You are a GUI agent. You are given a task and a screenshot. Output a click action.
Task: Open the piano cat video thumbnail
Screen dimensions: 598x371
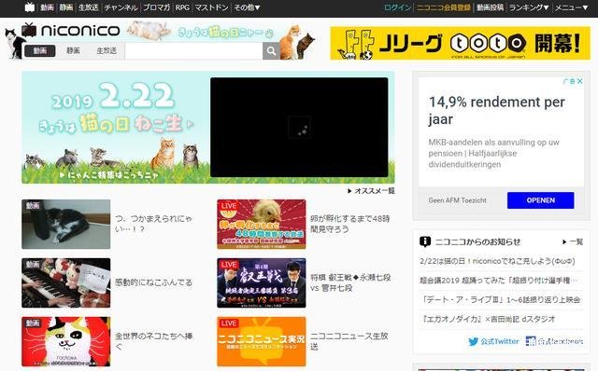tap(66, 282)
